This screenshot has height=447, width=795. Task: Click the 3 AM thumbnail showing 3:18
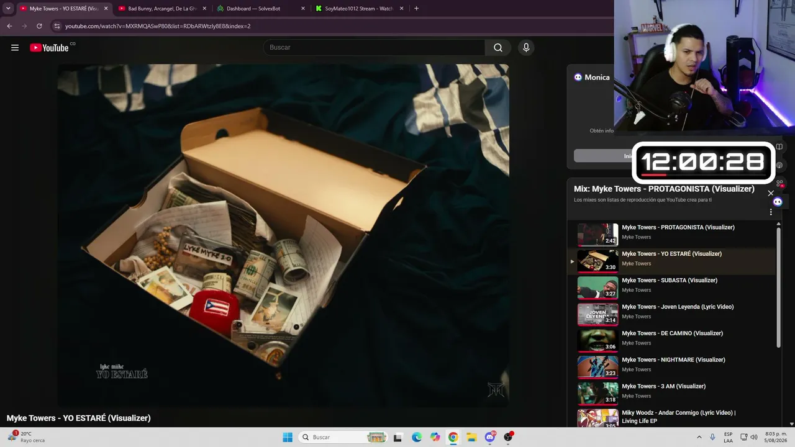point(598,394)
